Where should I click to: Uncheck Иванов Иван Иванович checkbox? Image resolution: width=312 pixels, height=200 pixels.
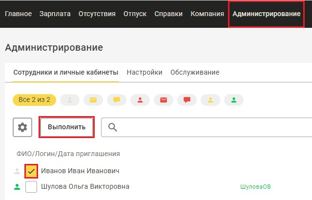pyautogui.click(x=31, y=171)
